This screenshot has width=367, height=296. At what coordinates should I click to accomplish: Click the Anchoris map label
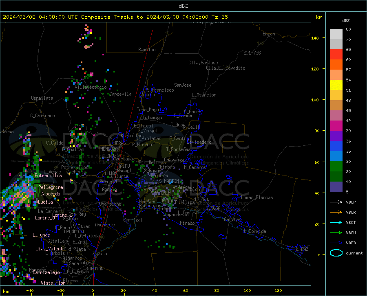coord(105,225)
